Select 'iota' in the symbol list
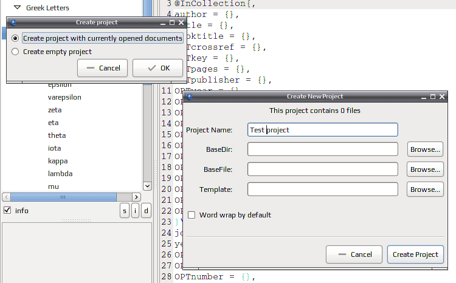The height and width of the screenshot is (283, 456). [54, 148]
